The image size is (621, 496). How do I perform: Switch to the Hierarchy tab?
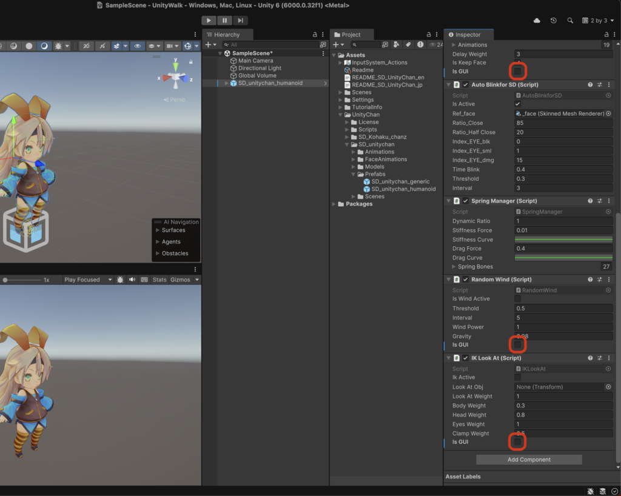click(227, 35)
